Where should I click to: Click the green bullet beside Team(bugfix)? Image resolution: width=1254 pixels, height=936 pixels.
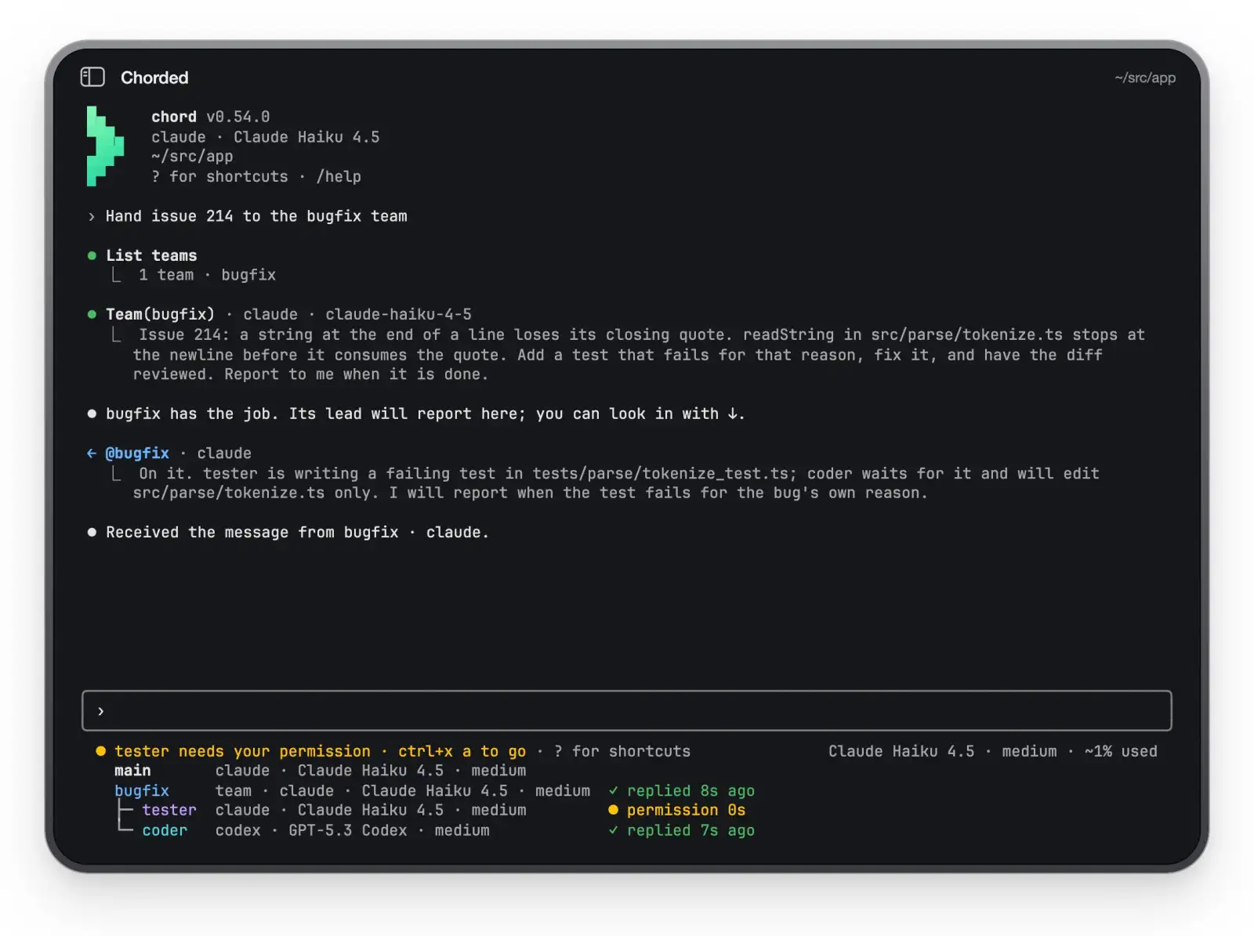(x=92, y=314)
